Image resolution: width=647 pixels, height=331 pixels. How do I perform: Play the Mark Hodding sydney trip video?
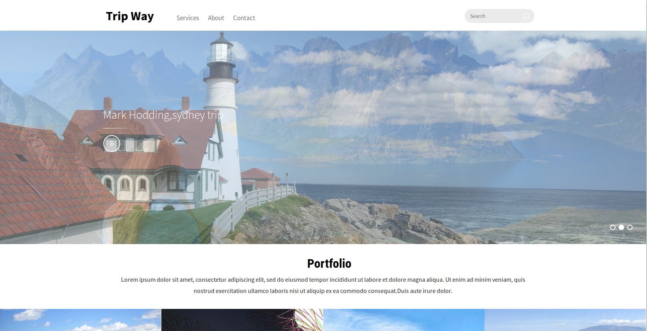point(112,144)
